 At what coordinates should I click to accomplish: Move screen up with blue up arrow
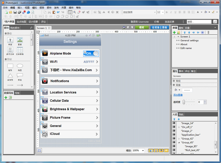tap(185, 33)
